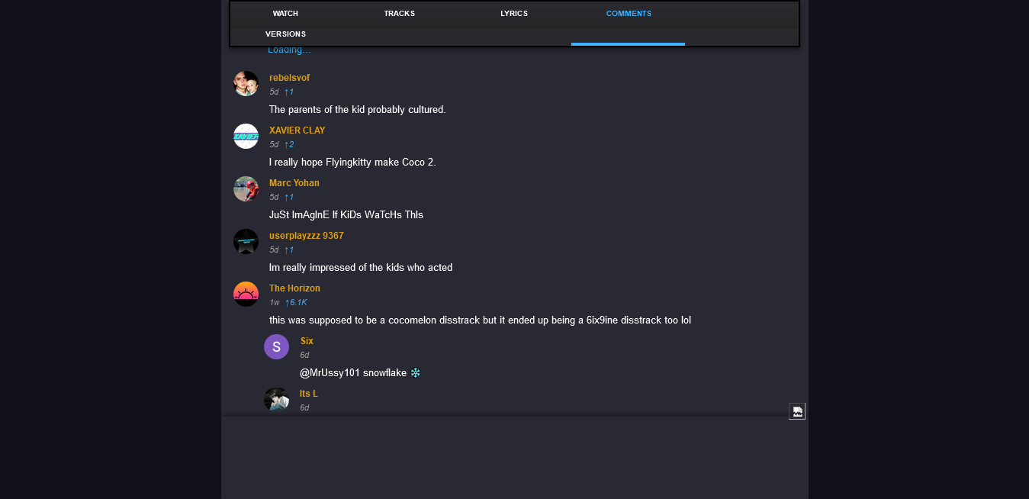The width and height of the screenshot is (1029, 499).
Task: Open The Horizon's sunset avatar
Action: [246, 295]
